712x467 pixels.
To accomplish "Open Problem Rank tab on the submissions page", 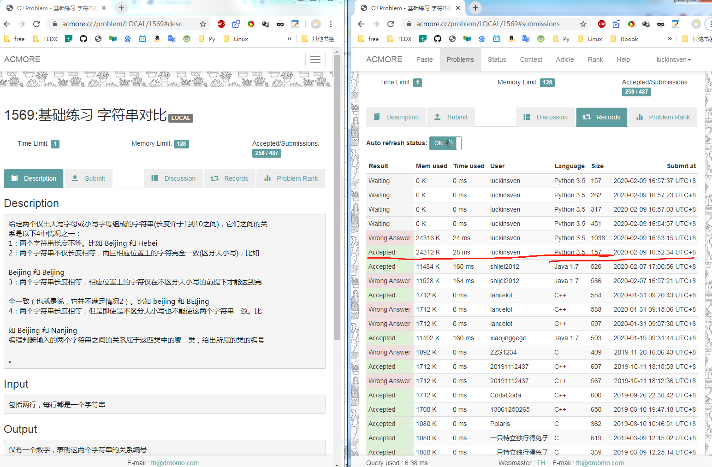I will click(663, 117).
